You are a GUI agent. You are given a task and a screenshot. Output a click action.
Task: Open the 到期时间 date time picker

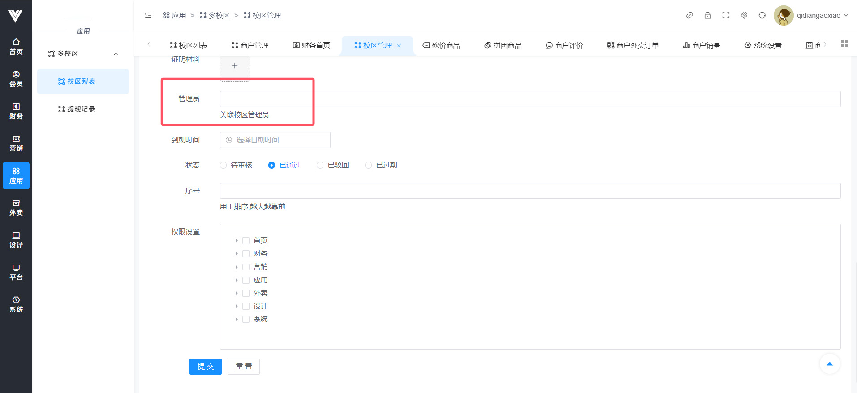275,140
